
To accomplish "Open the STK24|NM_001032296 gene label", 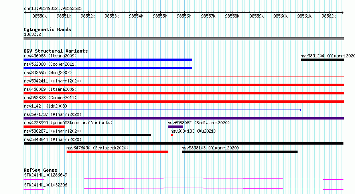I will [x=45, y=185].
